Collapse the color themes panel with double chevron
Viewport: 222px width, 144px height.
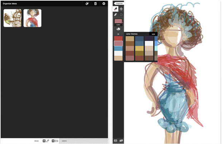118,34
